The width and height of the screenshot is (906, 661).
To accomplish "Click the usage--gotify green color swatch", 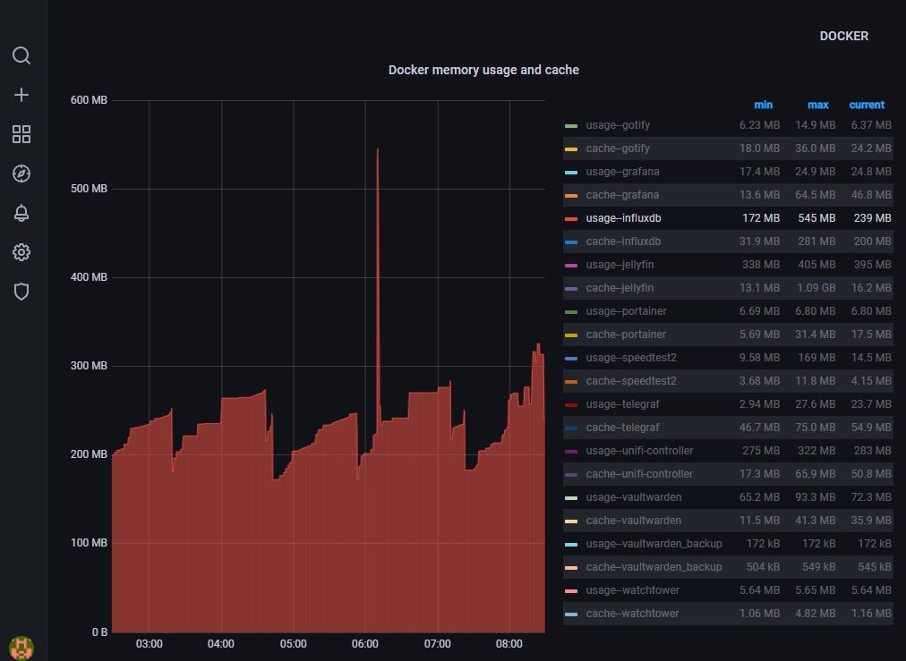I will point(571,126).
